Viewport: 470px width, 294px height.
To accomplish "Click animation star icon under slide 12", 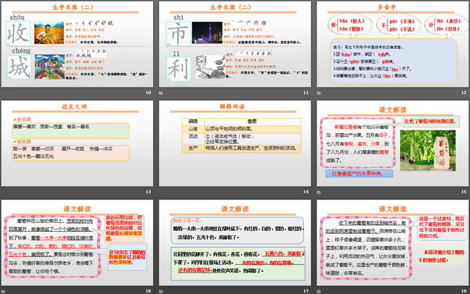I will (x=317, y=93).
